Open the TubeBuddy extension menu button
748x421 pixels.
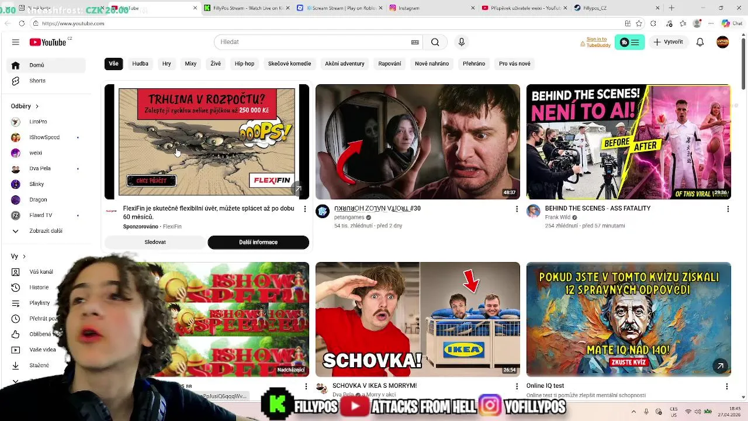629,42
